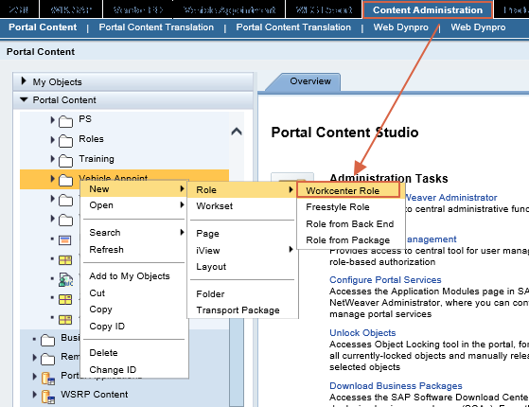Open Portal Content navigation link
Screen dimensions: 529x407
coord(43,27)
